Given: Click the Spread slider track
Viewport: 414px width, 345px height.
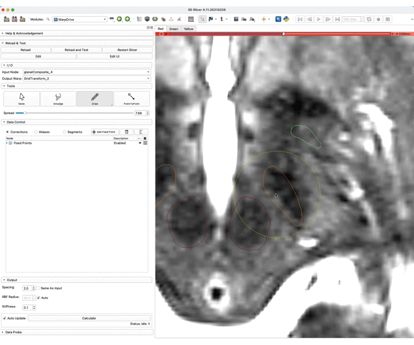Looking at the screenshot, I should point(75,113).
